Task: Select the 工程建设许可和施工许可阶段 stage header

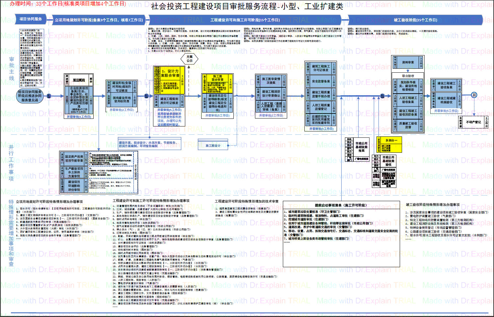Action: pos(245,20)
